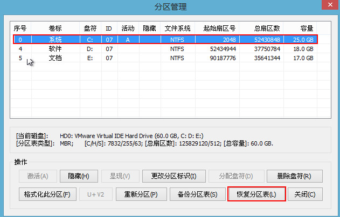Click the E: drive letter cell

coord(90,58)
